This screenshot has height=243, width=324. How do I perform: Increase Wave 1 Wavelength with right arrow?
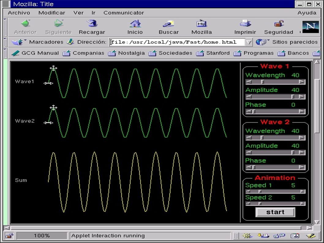[302, 82]
